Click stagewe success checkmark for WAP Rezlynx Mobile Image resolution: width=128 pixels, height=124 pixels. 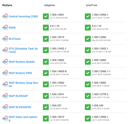46,62
